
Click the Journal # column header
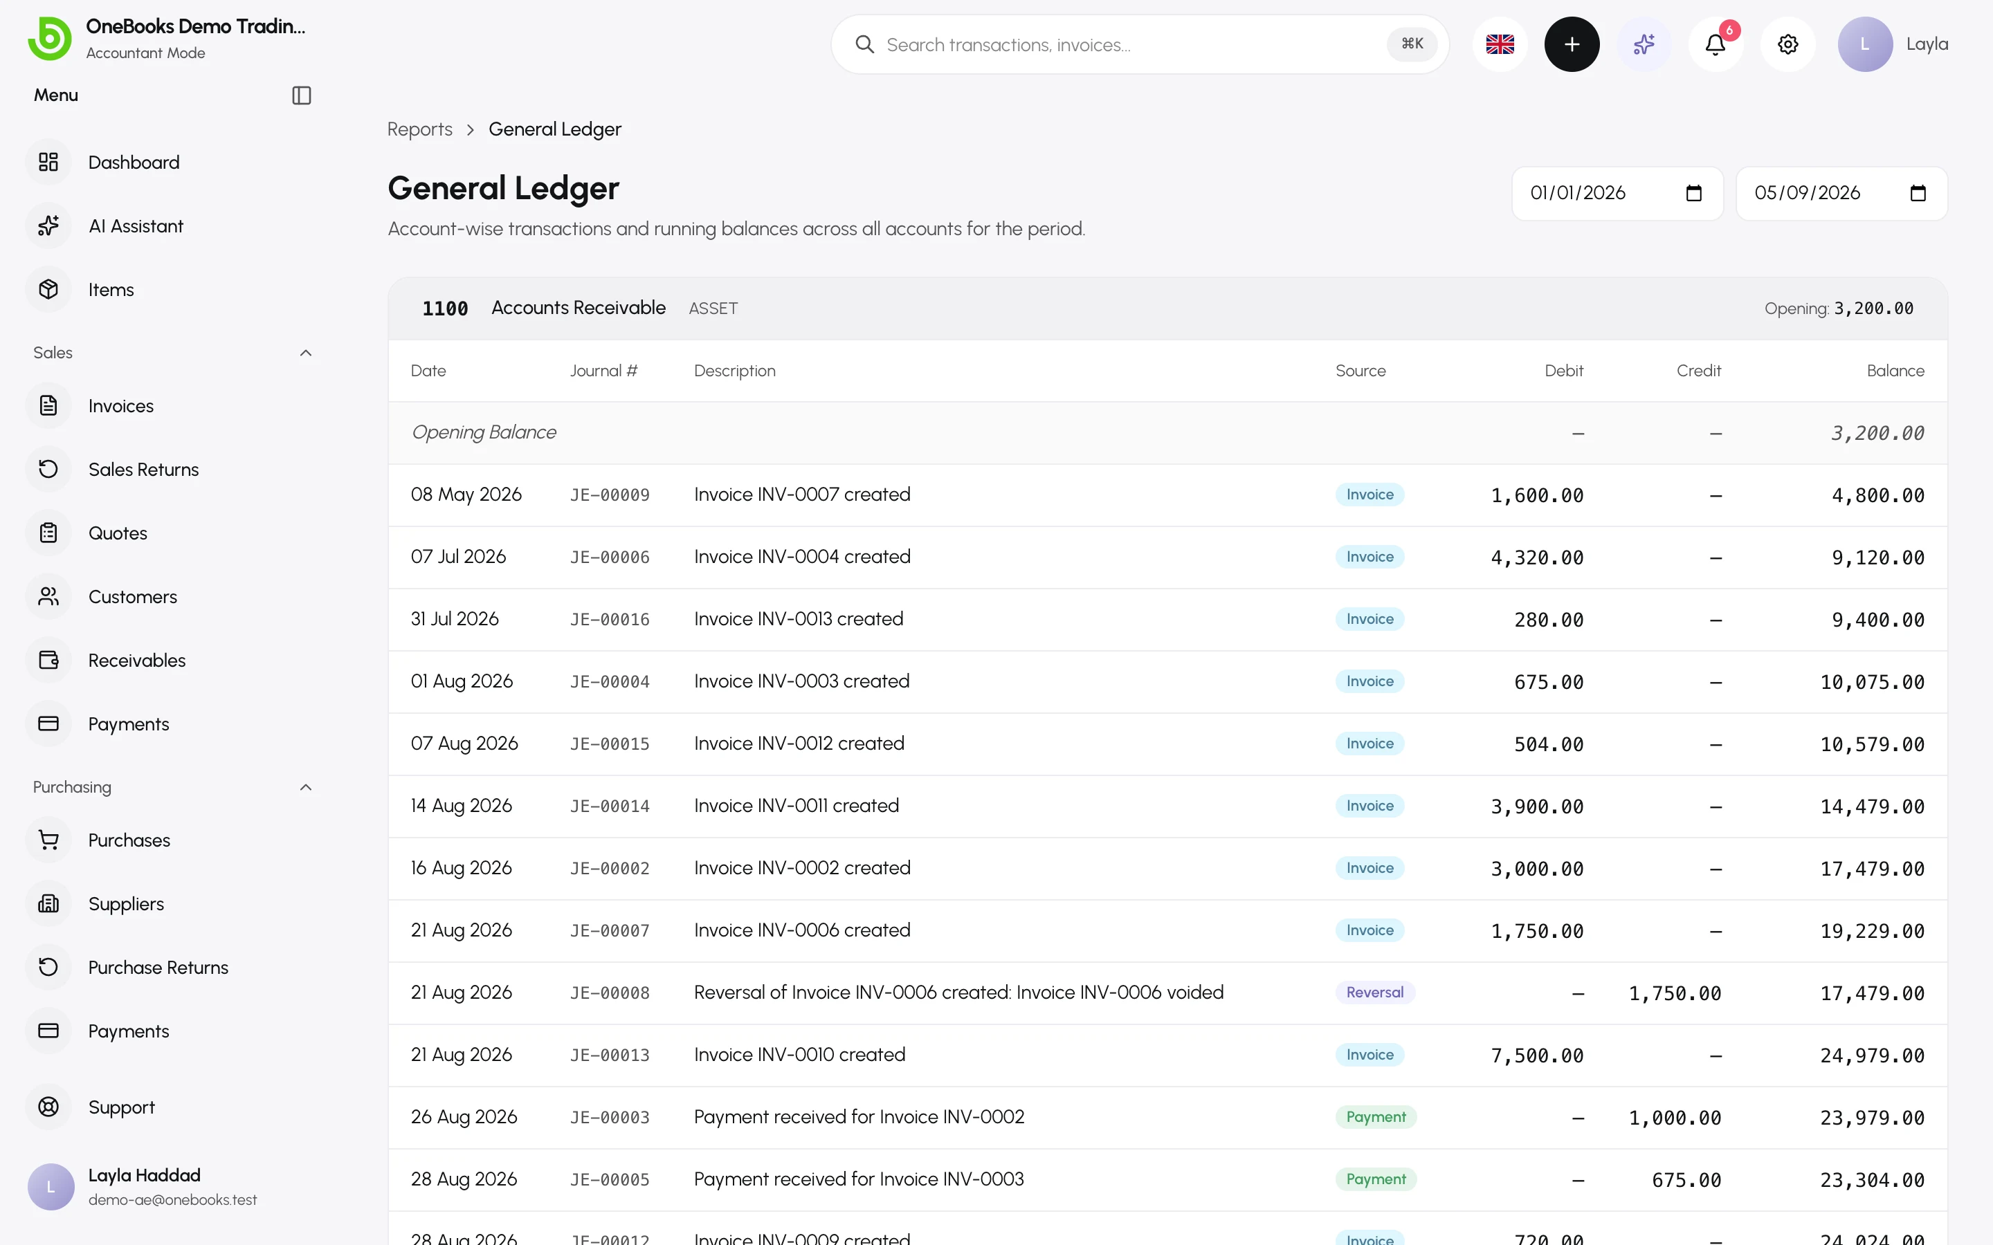tap(603, 371)
